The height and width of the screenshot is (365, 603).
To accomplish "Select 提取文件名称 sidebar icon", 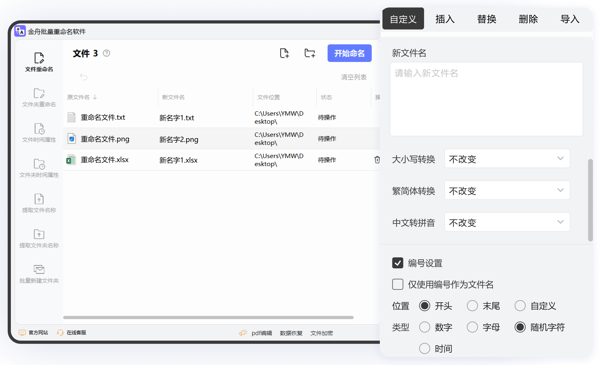I will pyautogui.click(x=39, y=203).
